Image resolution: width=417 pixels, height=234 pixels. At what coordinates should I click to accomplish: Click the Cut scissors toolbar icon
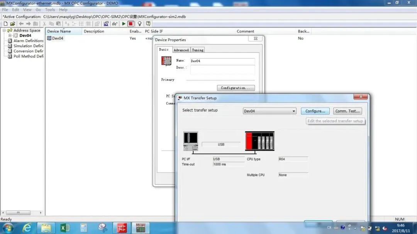pos(44,24)
